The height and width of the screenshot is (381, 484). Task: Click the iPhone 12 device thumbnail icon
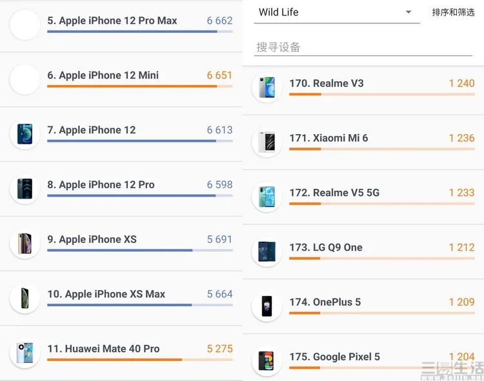pyautogui.click(x=25, y=134)
